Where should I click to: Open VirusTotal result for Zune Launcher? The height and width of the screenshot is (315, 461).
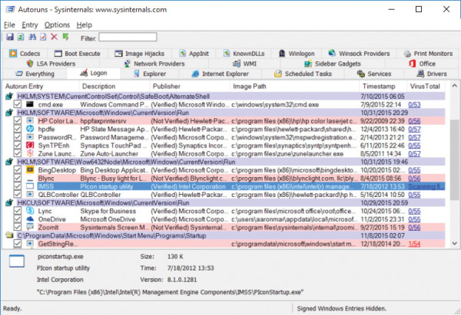414,154
